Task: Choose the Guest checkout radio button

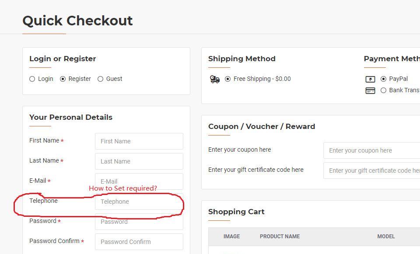Action: (x=101, y=79)
